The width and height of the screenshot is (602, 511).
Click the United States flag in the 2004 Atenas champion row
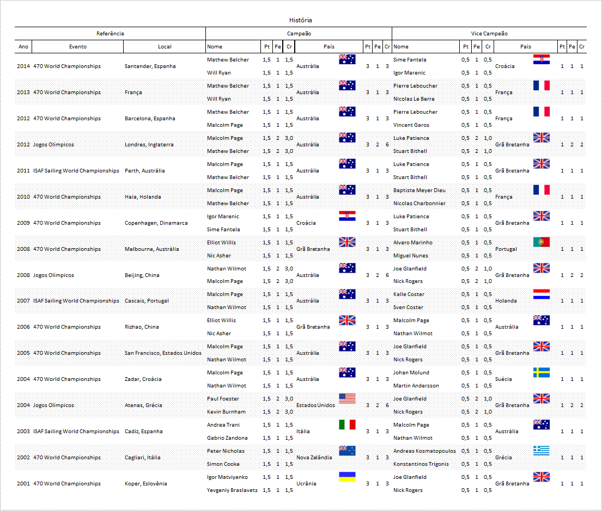(x=347, y=398)
